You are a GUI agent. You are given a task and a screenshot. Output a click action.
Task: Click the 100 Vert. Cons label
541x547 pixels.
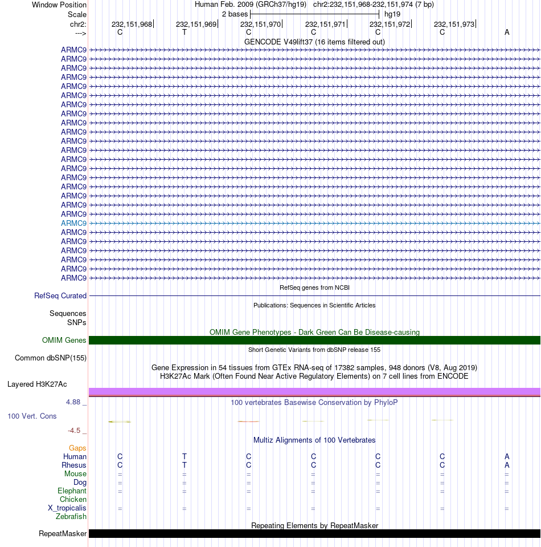coord(32,416)
